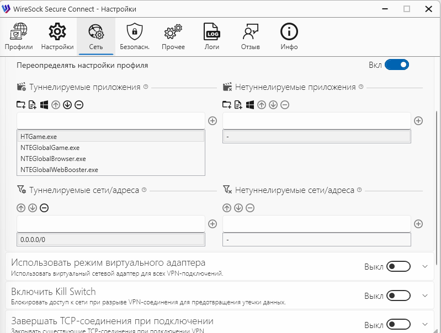
Task: Open help for Нетуннелируемые сети/адреса
Action: click(x=359, y=190)
